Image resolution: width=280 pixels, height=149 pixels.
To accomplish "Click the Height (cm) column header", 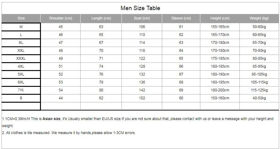I will (220, 18).
